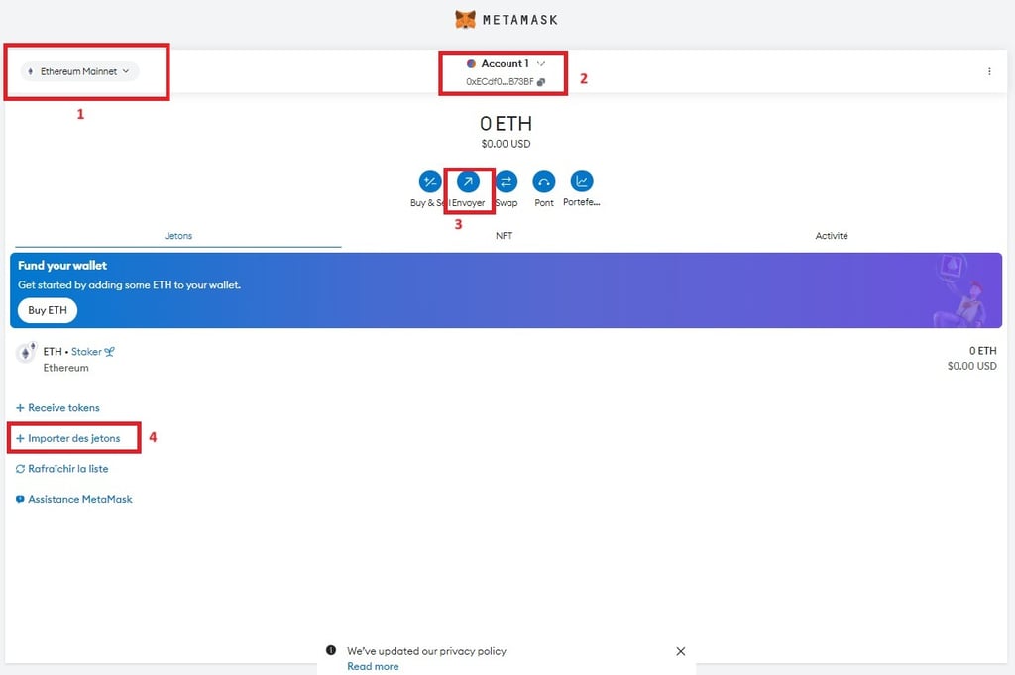The width and height of the screenshot is (1015, 675).
Task: Click the Buy ETH button
Action: (x=48, y=310)
